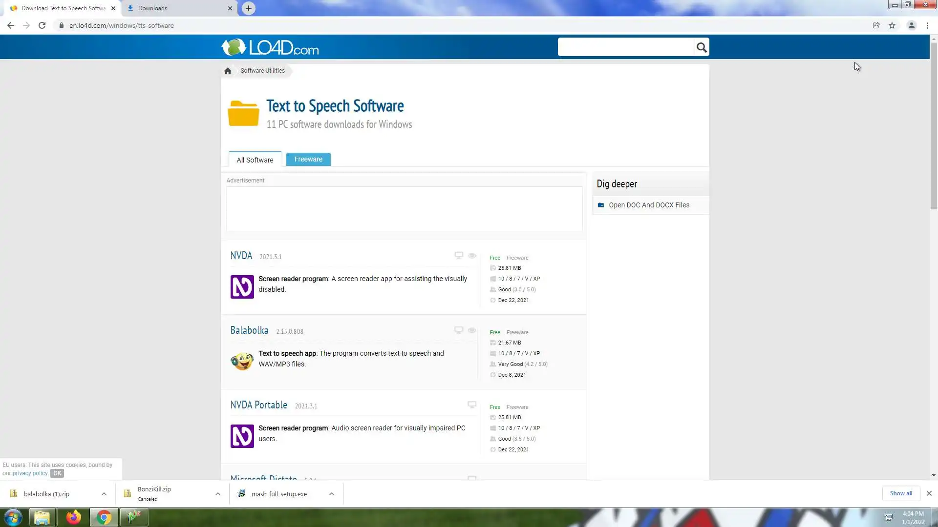Reload the page with refresh icon
938x527 pixels.
click(42, 25)
